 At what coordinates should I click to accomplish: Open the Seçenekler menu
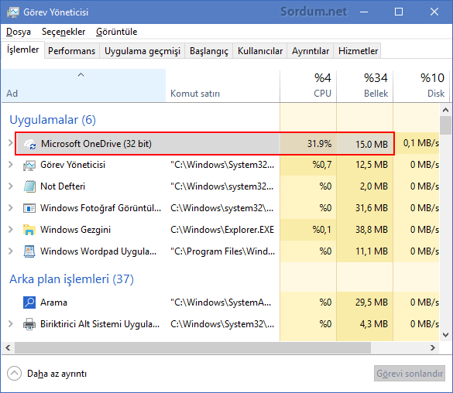pos(63,32)
